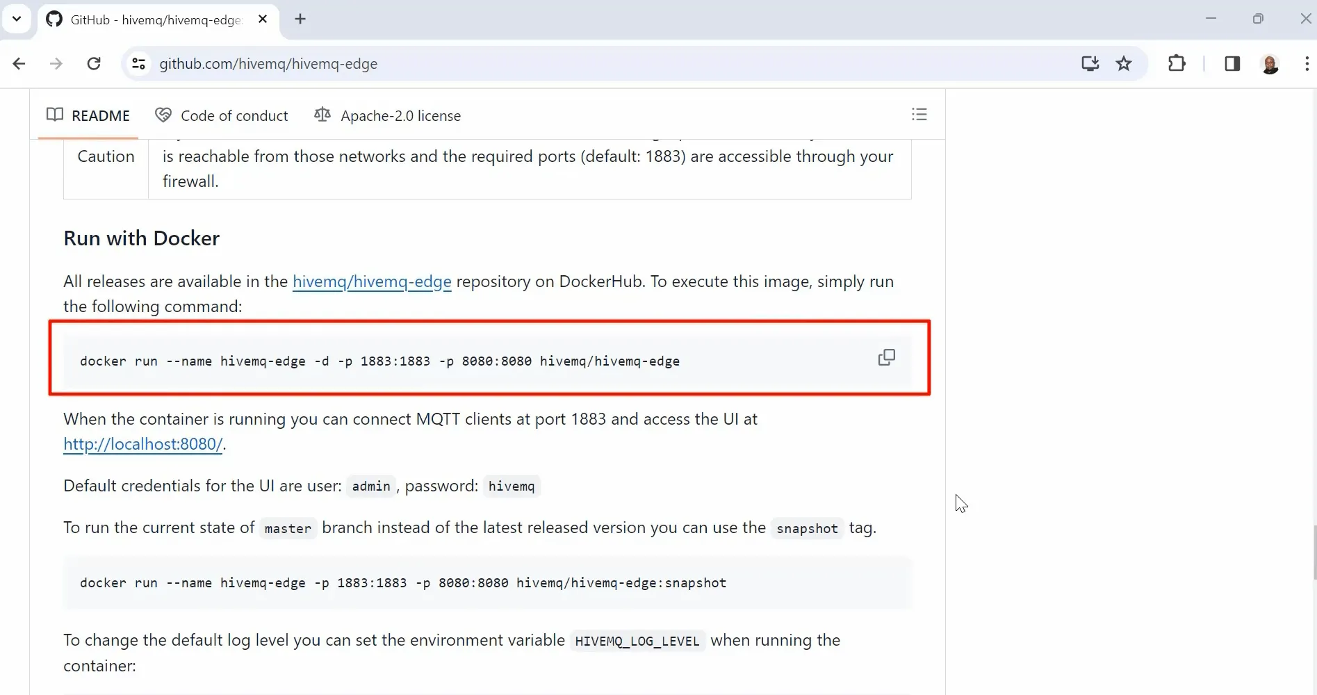Switch to the Code of conduct tab
The height and width of the screenshot is (695, 1317).
(222, 115)
